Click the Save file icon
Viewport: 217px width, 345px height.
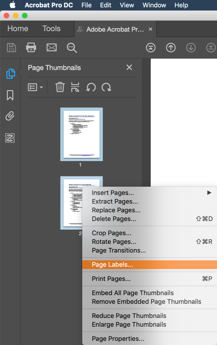[11, 48]
